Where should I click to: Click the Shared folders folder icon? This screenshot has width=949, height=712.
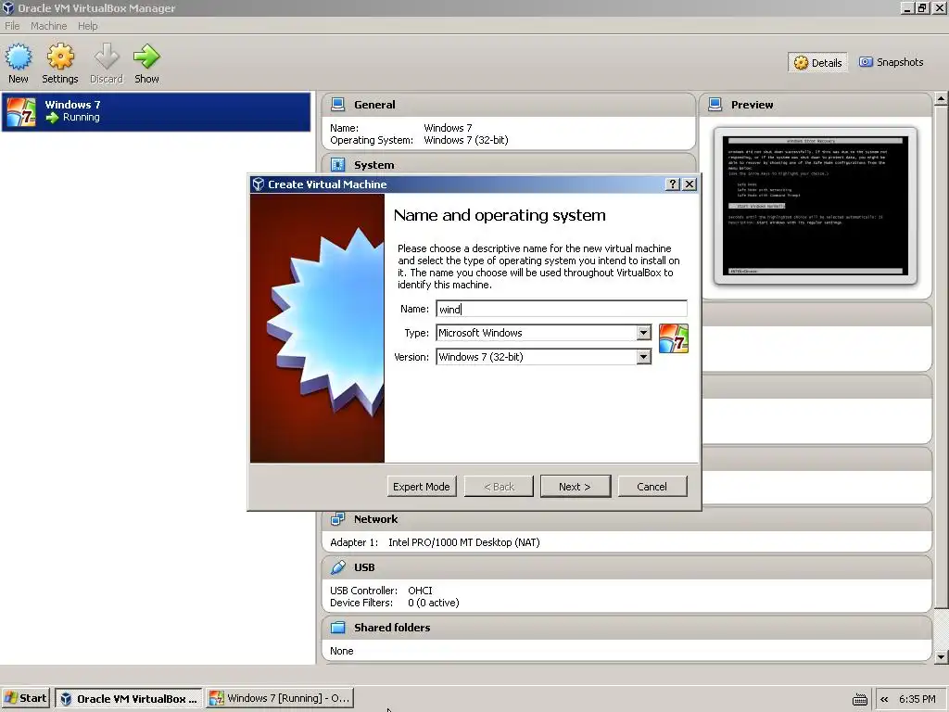tap(337, 628)
